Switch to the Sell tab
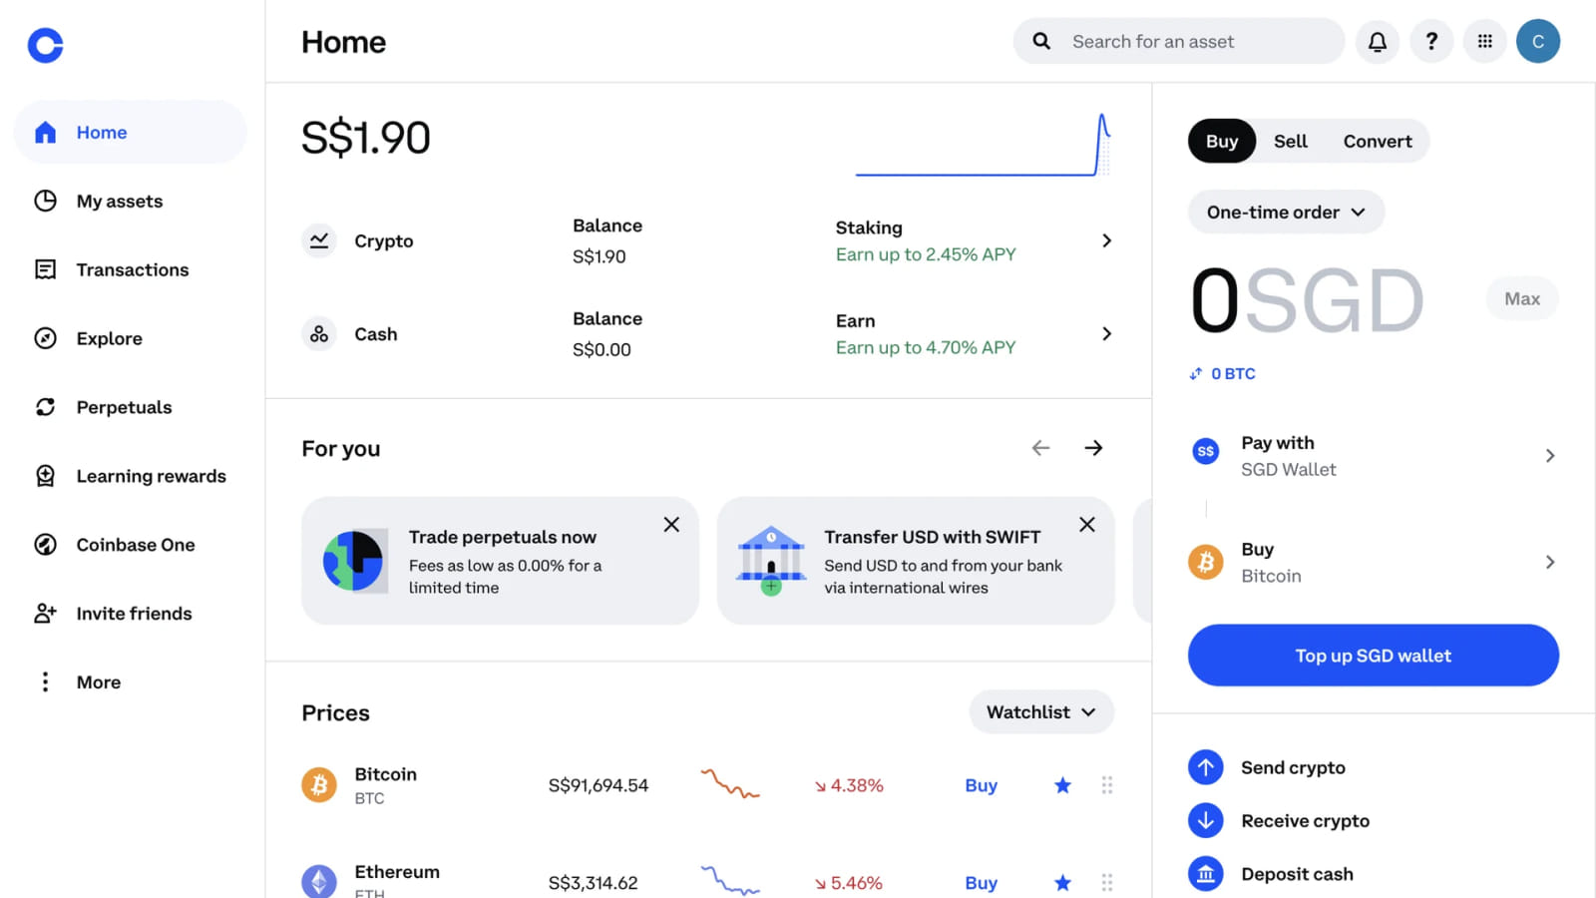This screenshot has width=1596, height=898. tap(1290, 141)
